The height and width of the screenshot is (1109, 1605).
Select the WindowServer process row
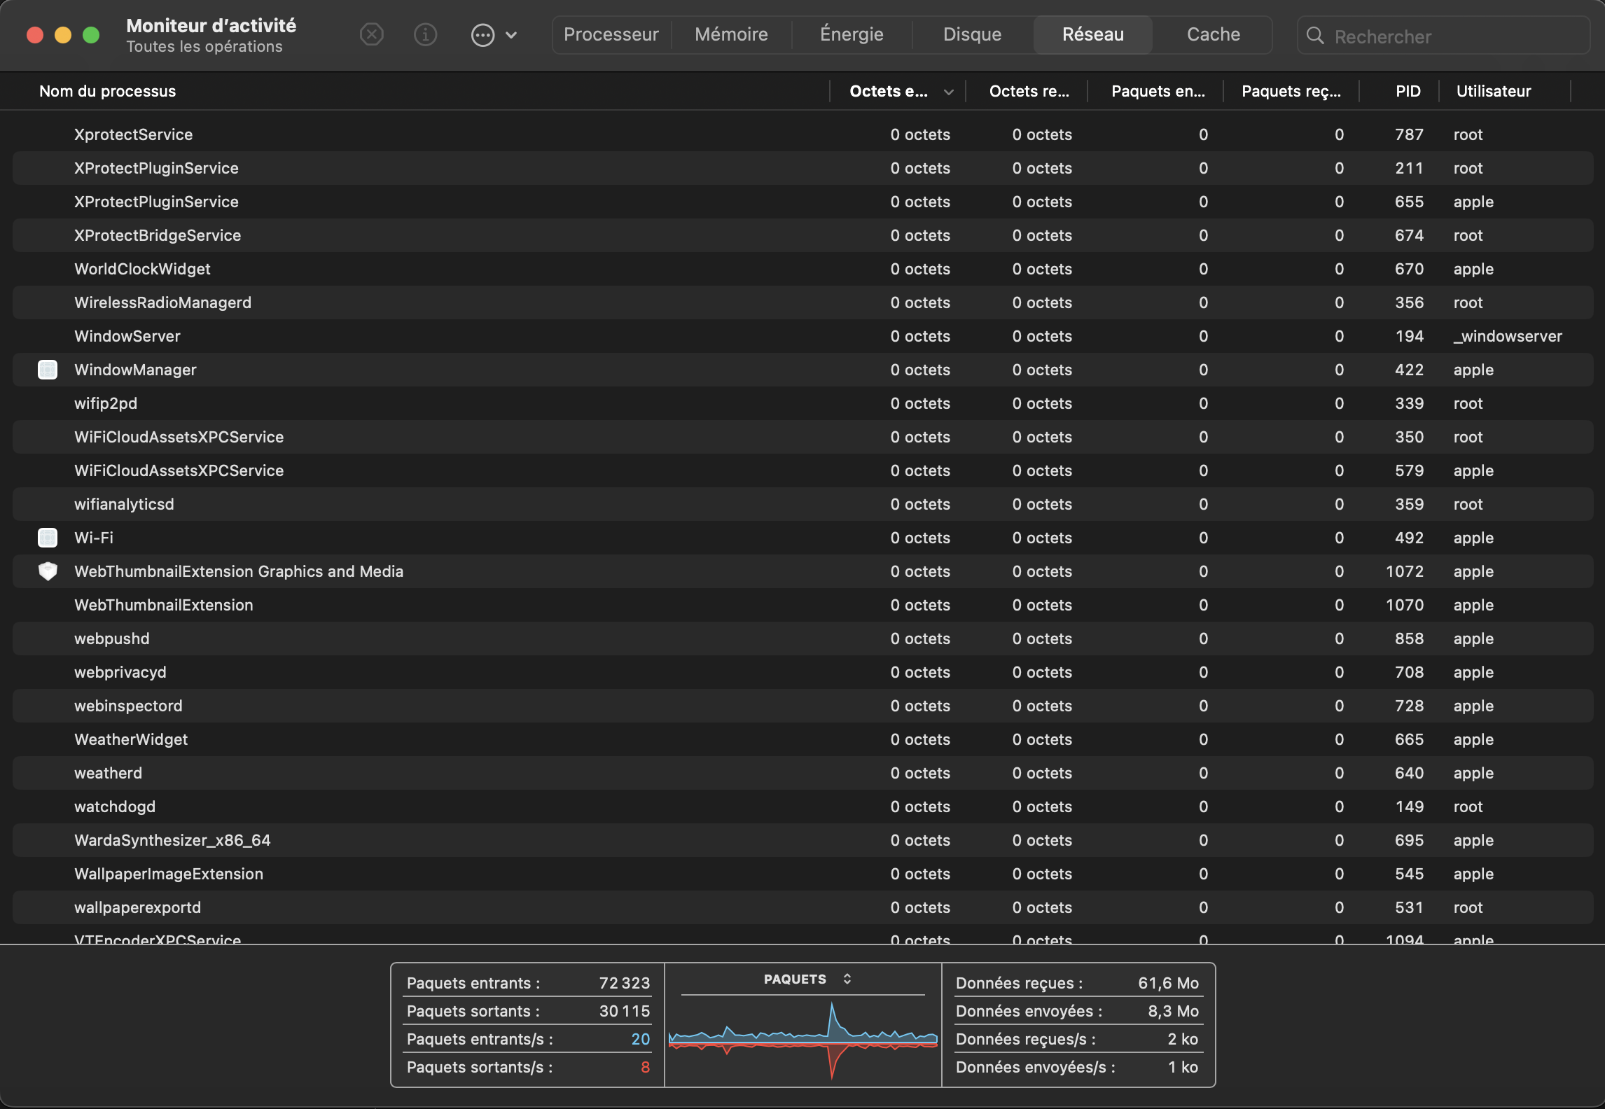point(448,336)
